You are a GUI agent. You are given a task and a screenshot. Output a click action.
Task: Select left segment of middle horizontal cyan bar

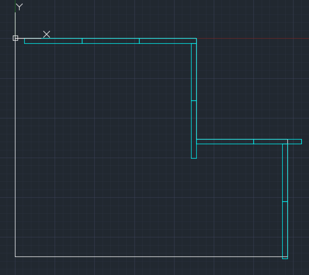point(225,142)
